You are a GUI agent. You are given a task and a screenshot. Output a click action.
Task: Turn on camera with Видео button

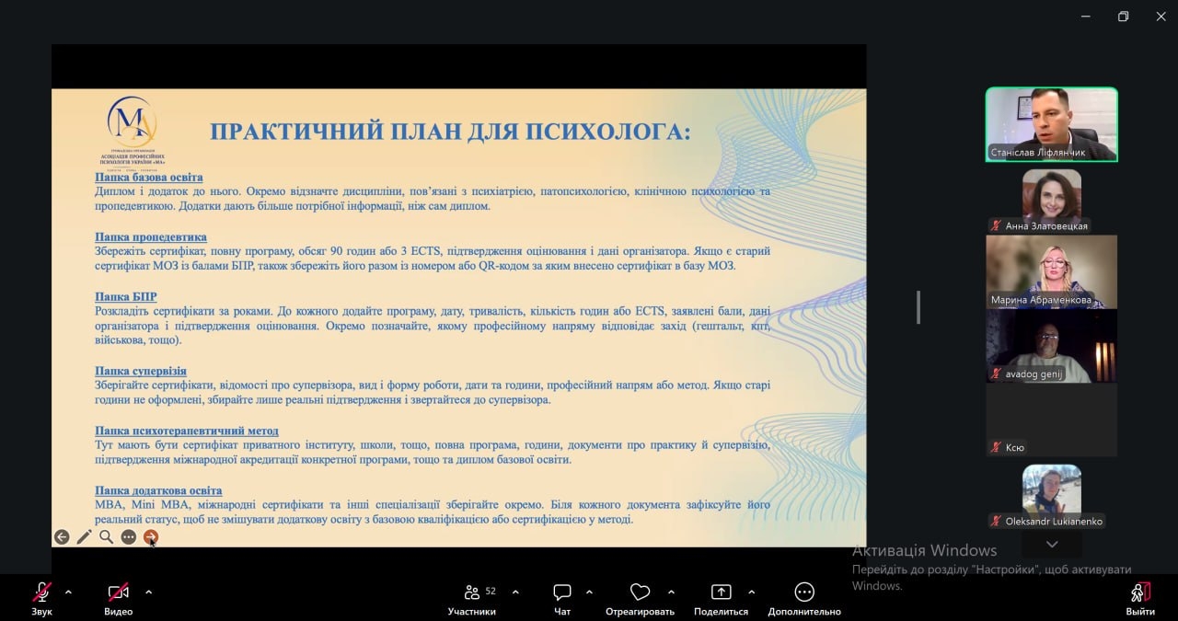[x=118, y=598]
